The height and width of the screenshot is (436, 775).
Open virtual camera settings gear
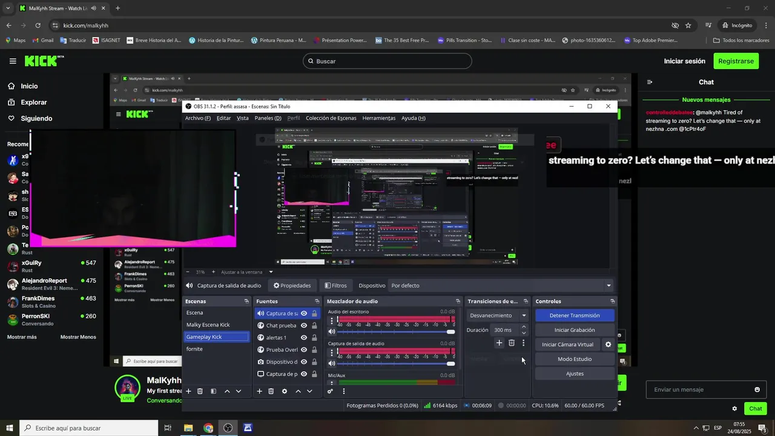point(608,345)
